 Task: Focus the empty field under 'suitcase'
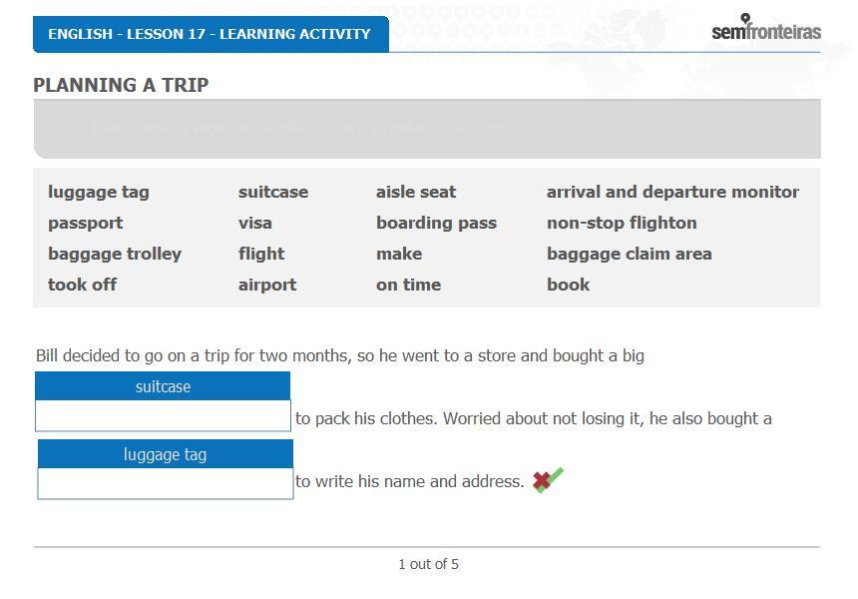[x=163, y=415]
